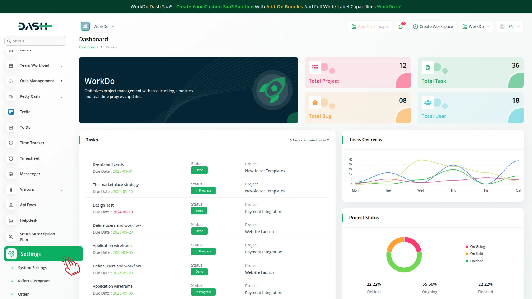532x299 pixels.
Task: Open the WorkDo.lo! banner link
Action: coord(389,7)
